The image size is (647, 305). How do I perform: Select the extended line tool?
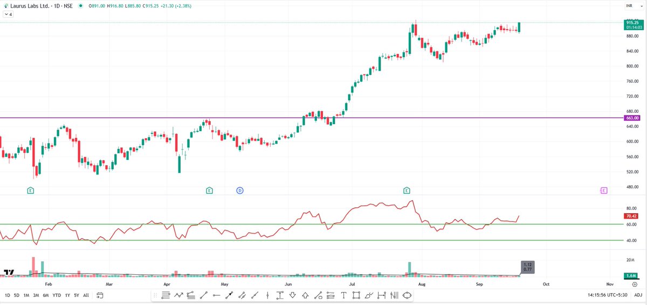click(254, 295)
